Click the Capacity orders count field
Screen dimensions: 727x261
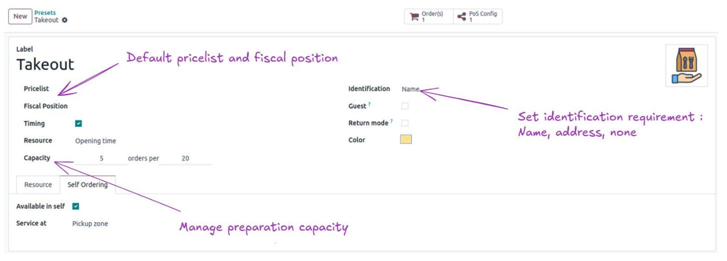101,159
